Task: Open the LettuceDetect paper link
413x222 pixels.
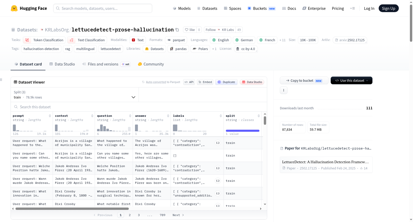Action: click(326, 165)
